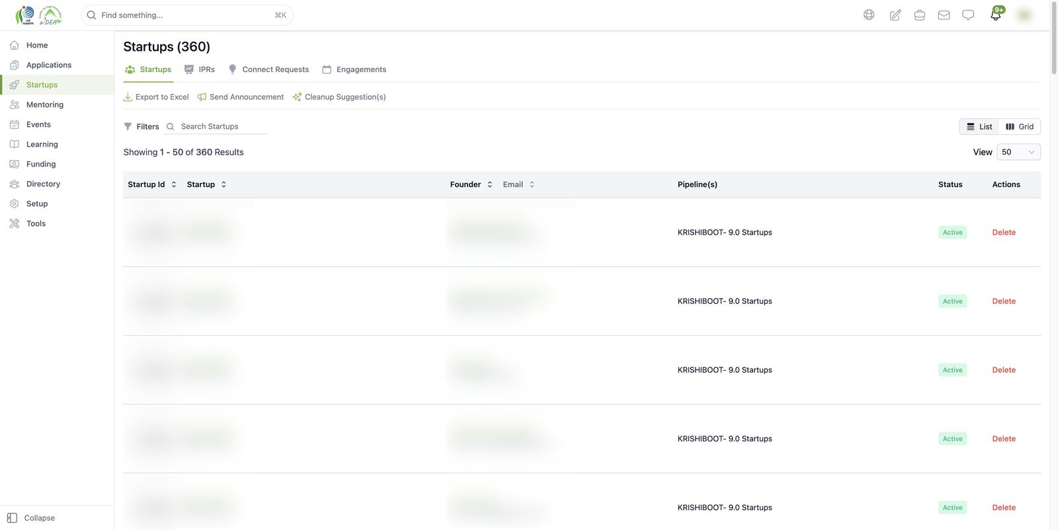Click the Cleanup Suggestion sparkle icon
This screenshot has width=1058, height=530.
point(297,97)
